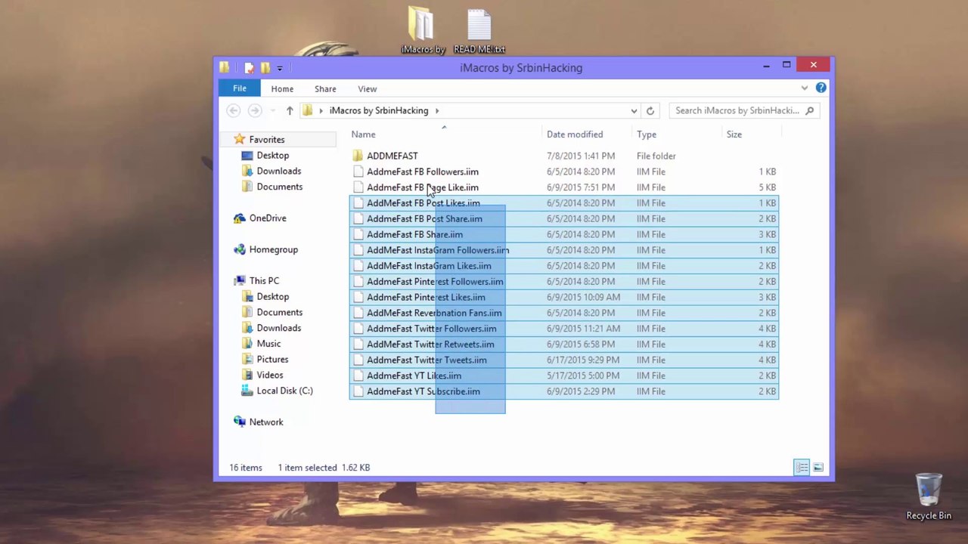Image resolution: width=968 pixels, height=544 pixels.
Task: Sort files by the Type column header
Action: [x=646, y=134]
